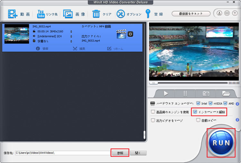Image resolution: width=241 pixels, height=163 pixels.
Task: Enable 自動コピー checkbox
Action: tap(198, 120)
